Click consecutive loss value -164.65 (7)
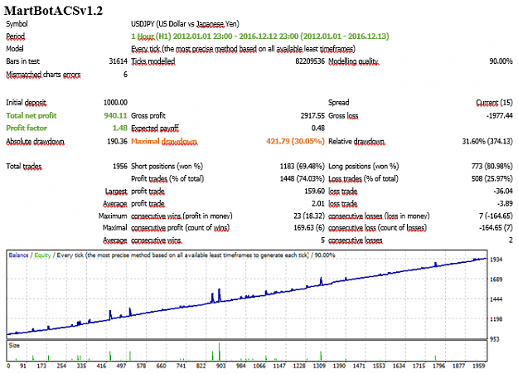 [x=496, y=228]
